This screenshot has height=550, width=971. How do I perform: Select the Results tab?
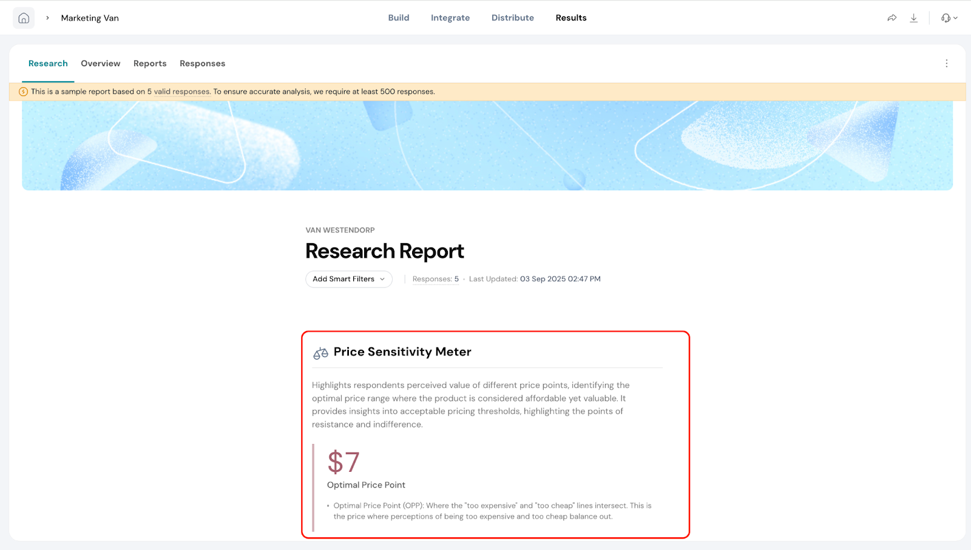coord(570,18)
